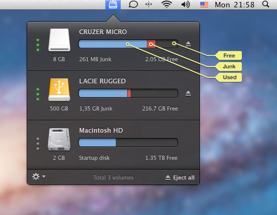Click the Spotlight search magnifier icon
Viewport: 277px width, 215px height.
click(x=266, y=4)
